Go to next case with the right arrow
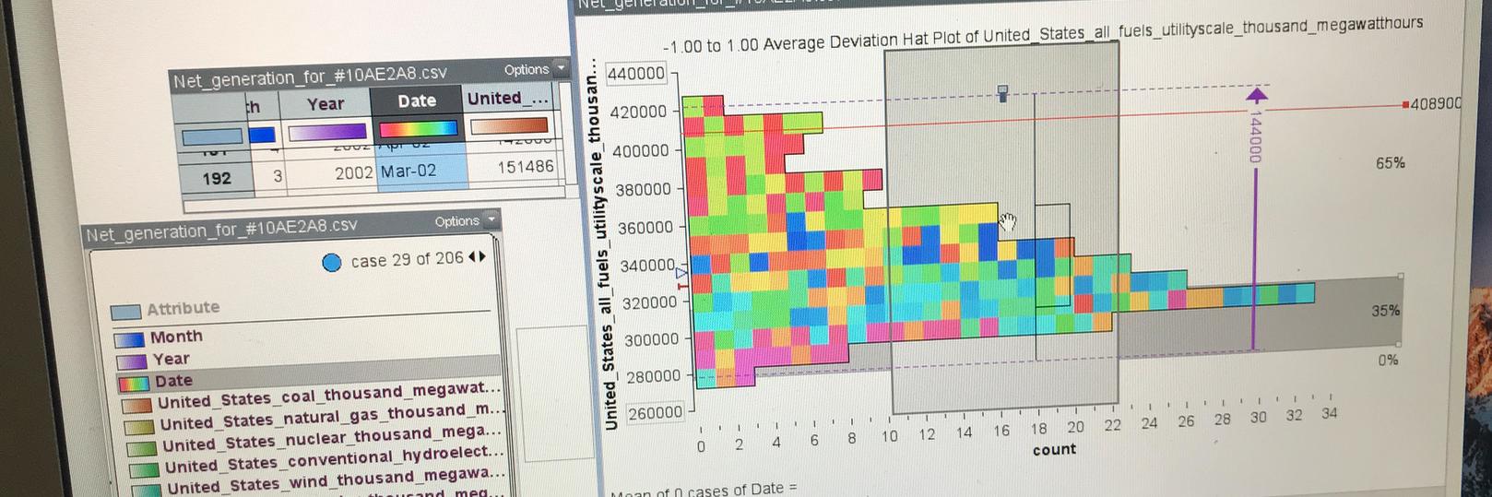 pos(481,257)
